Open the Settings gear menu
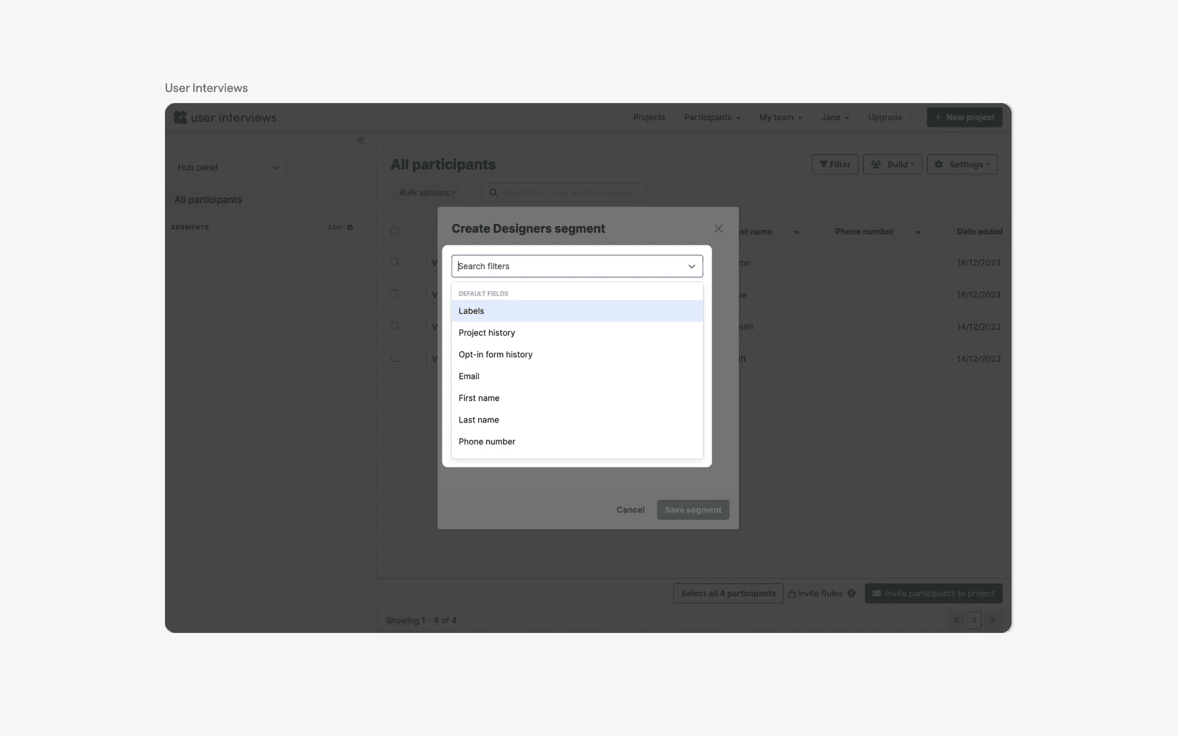 (x=961, y=164)
